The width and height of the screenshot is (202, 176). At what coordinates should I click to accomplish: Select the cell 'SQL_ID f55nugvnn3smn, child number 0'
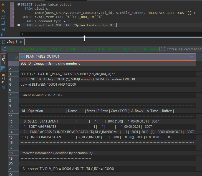(x=107, y=63)
